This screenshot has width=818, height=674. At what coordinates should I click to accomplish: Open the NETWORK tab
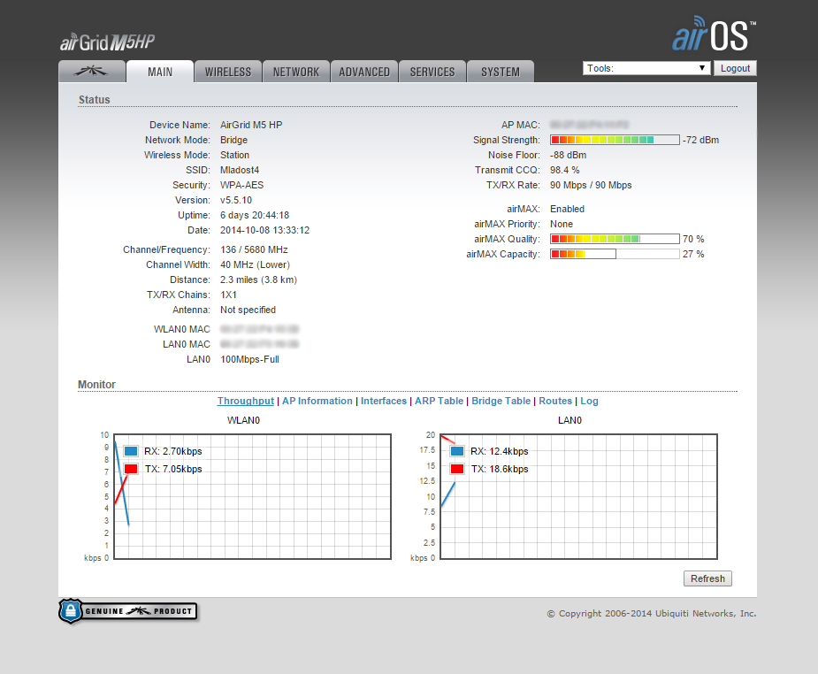295,72
